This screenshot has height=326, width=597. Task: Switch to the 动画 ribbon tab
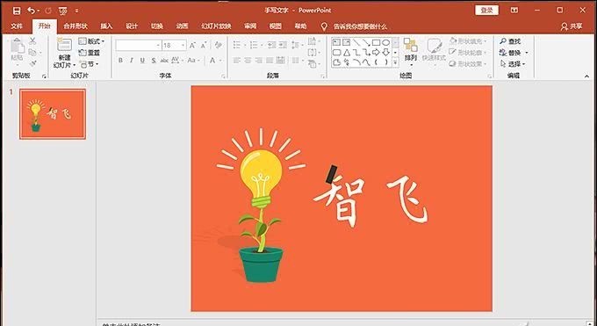coord(182,26)
